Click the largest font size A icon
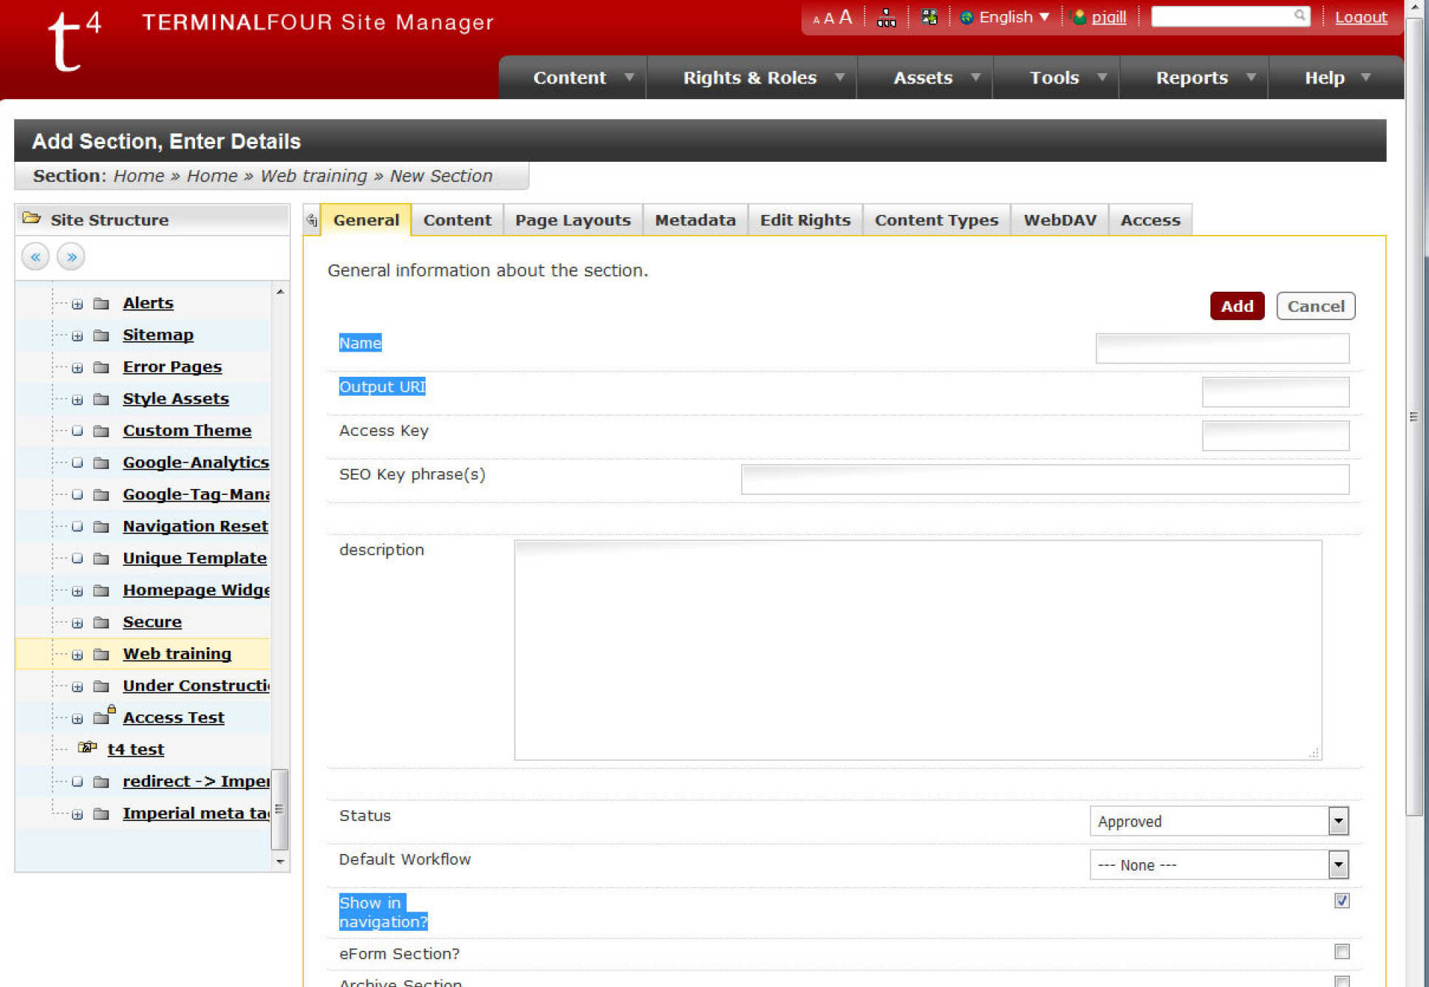 [846, 17]
